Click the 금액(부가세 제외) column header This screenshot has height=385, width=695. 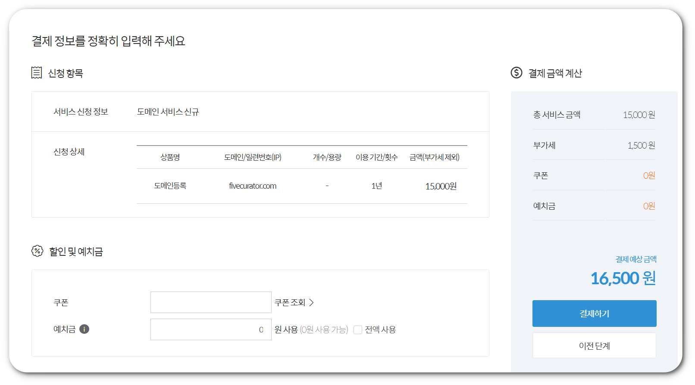435,157
